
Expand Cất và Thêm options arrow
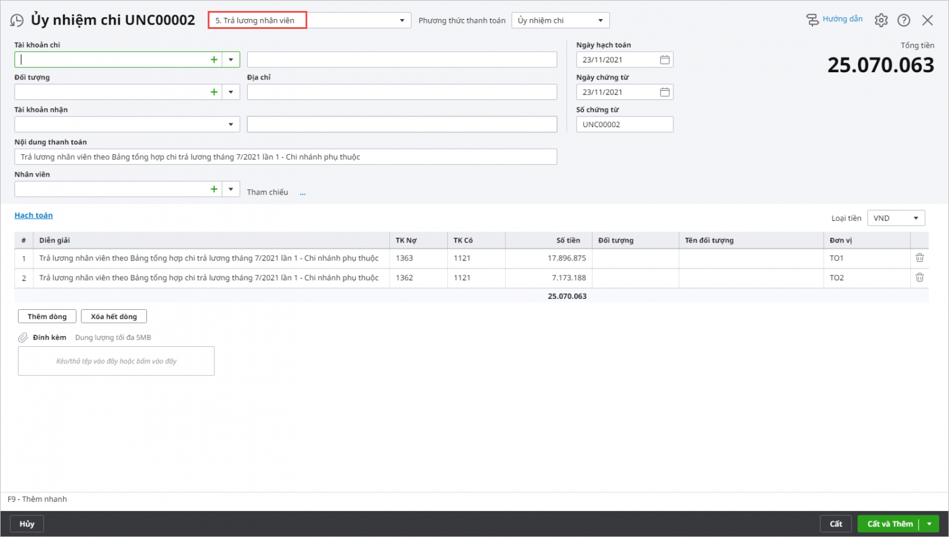pyautogui.click(x=929, y=524)
